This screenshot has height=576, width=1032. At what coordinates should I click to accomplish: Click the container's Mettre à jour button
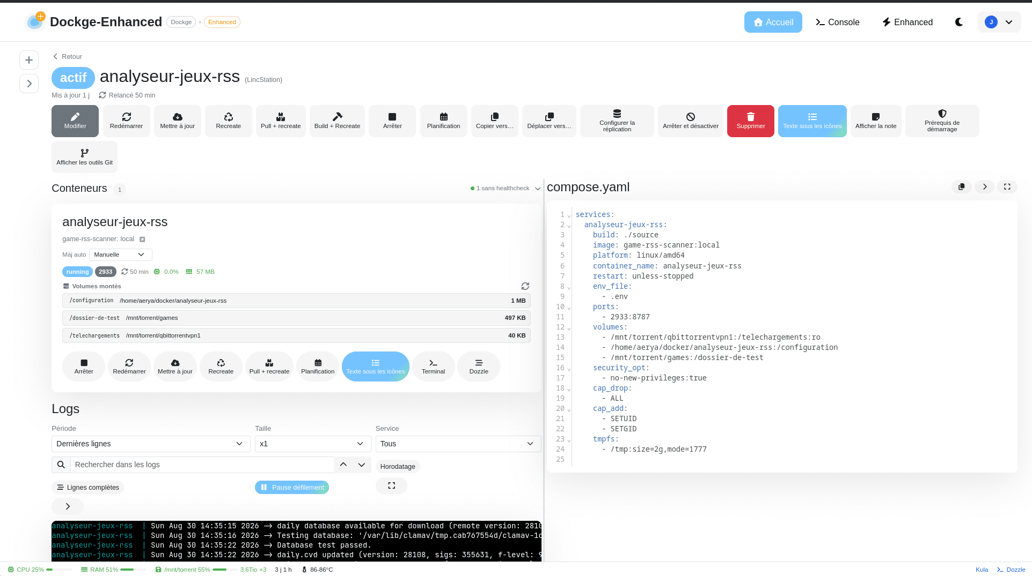pyautogui.click(x=175, y=366)
